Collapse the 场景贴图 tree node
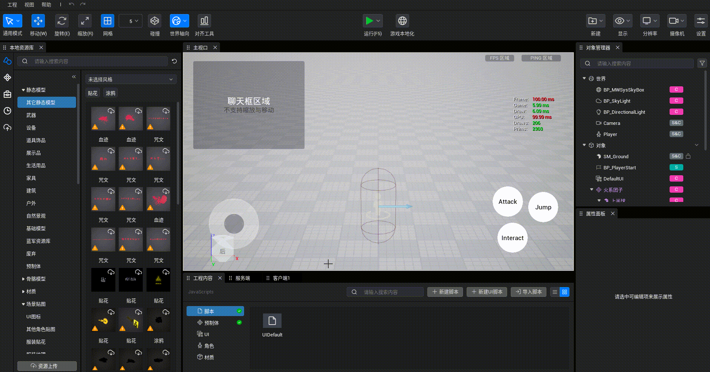The height and width of the screenshot is (372, 710). 23,304
